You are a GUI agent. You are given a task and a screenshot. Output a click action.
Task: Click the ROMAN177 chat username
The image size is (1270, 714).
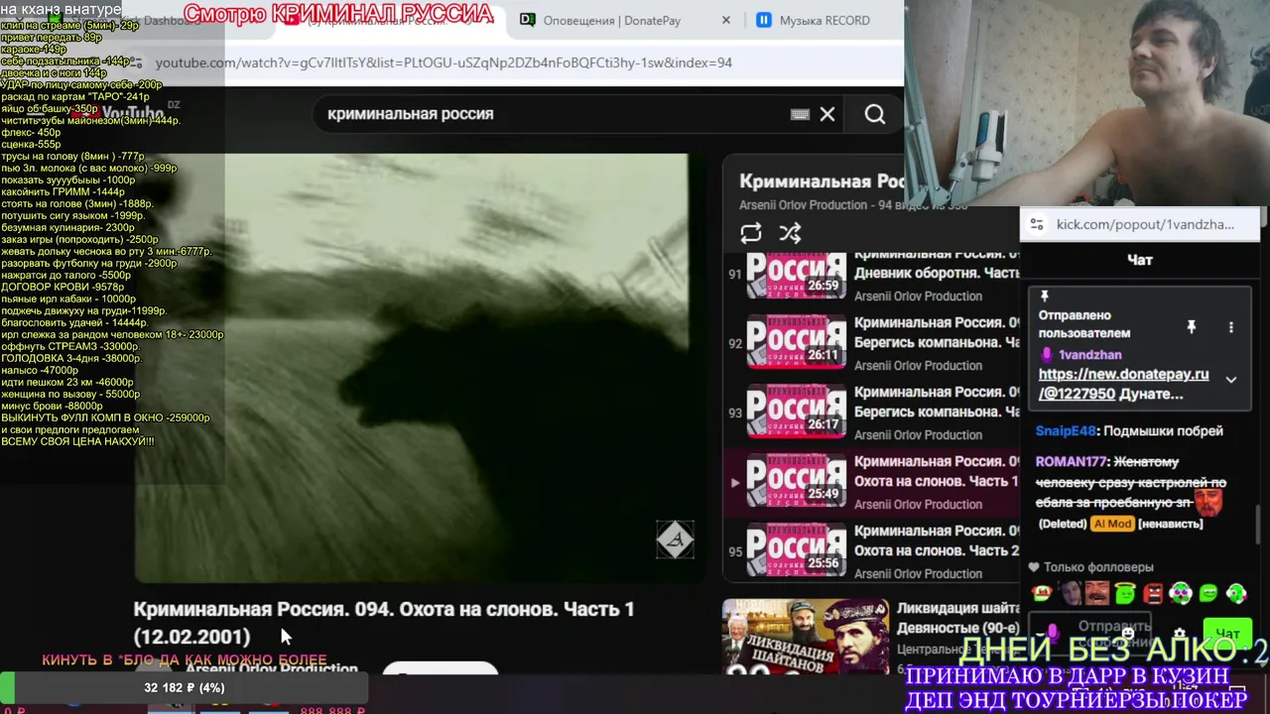1071,461
